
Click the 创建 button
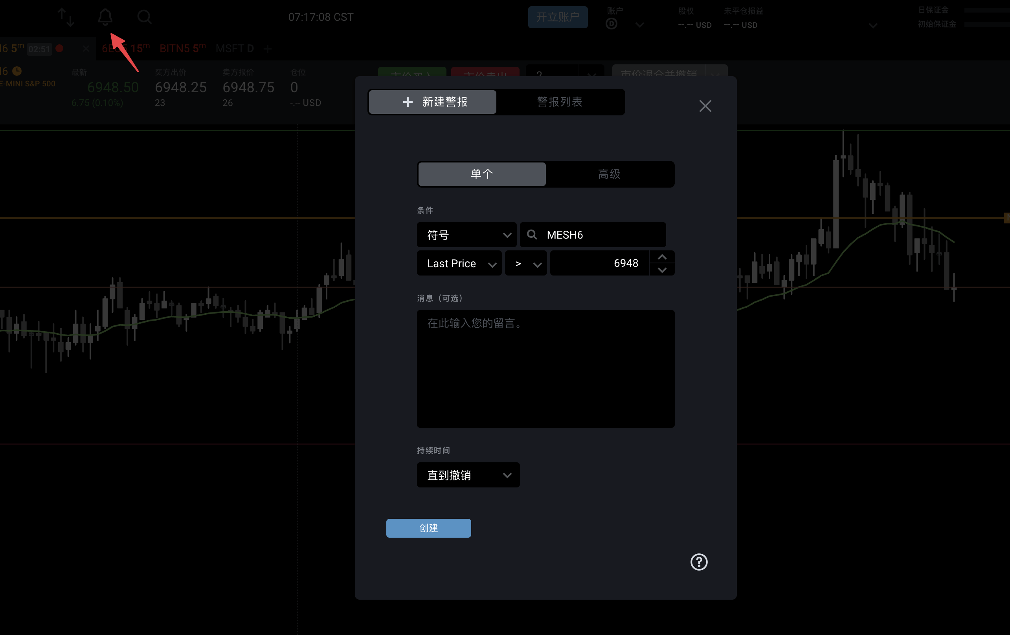click(x=428, y=528)
